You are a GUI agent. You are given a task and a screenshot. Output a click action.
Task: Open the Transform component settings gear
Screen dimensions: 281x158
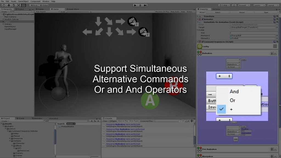[x=277, y=16]
